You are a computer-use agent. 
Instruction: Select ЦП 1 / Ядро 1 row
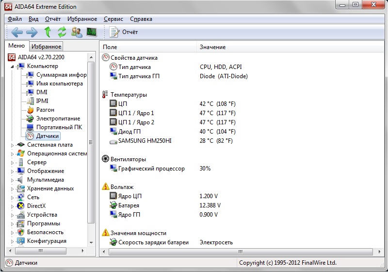tap(242, 113)
